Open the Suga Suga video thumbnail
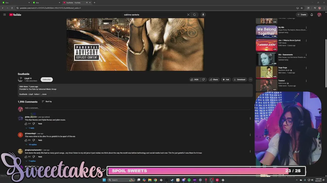This screenshot has height=183, width=327. (x=266, y=72)
